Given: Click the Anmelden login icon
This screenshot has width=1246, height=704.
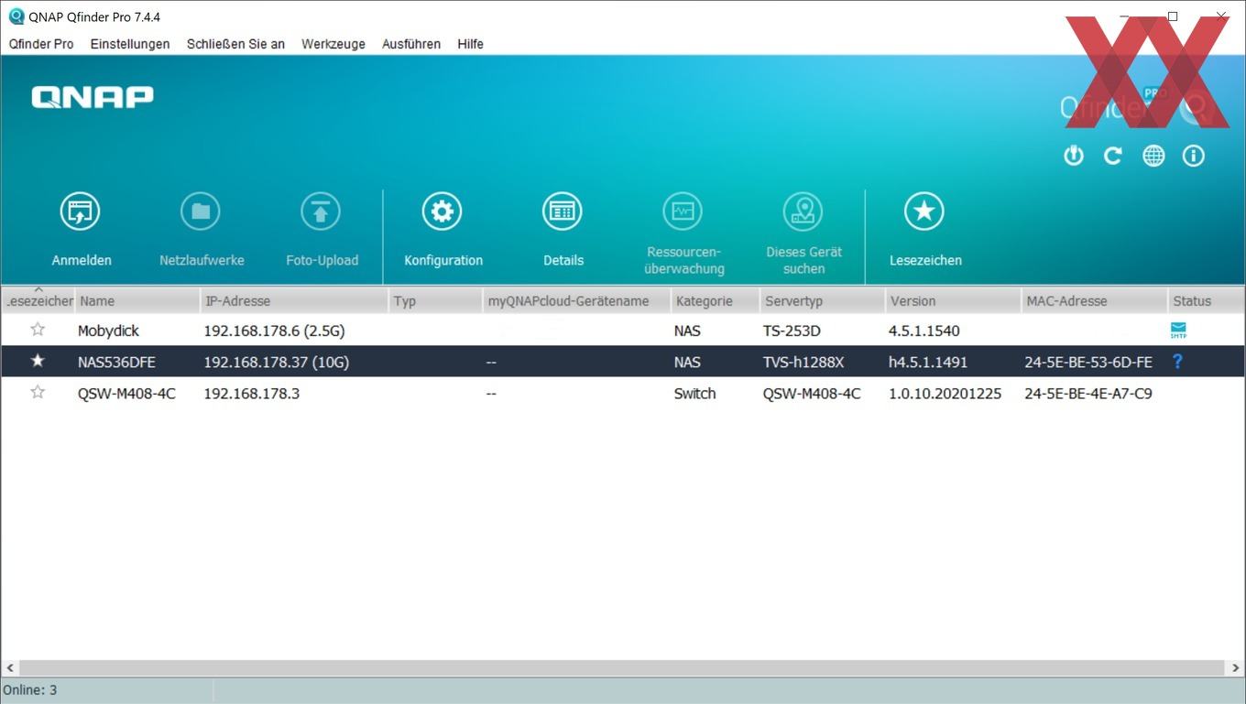Looking at the screenshot, I should pyautogui.click(x=81, y=212).
